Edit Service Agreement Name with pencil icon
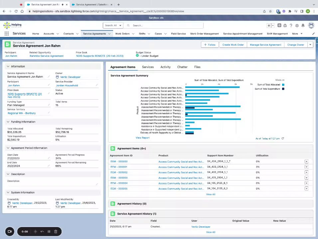 [x=49, y=76]
